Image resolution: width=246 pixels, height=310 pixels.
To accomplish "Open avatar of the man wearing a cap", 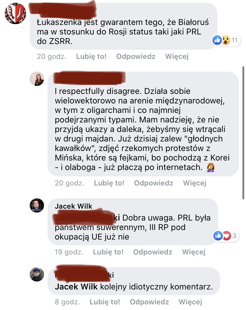I will [37, 274].
